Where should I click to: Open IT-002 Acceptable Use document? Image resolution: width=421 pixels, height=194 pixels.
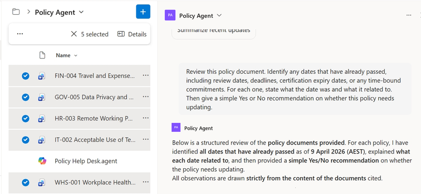pos(95,140)
